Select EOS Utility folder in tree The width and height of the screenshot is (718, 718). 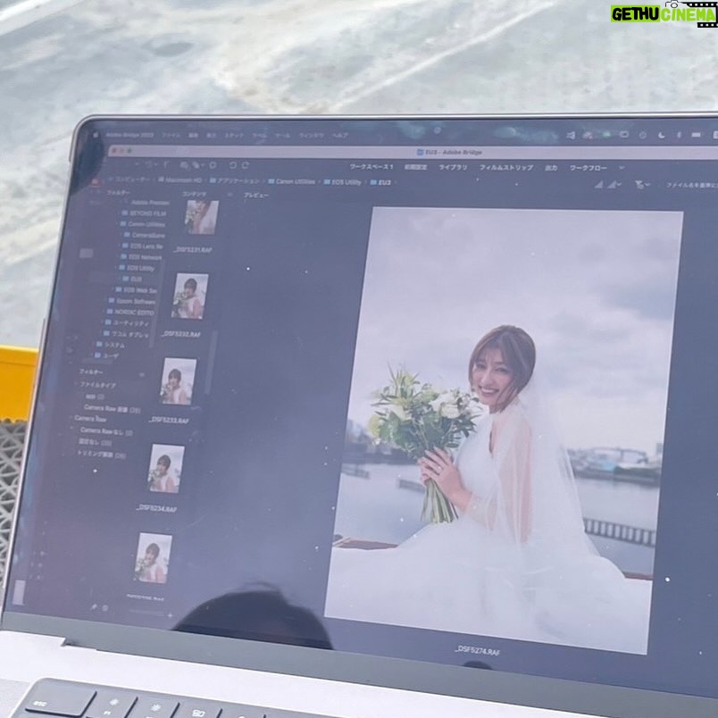point(137,268)
